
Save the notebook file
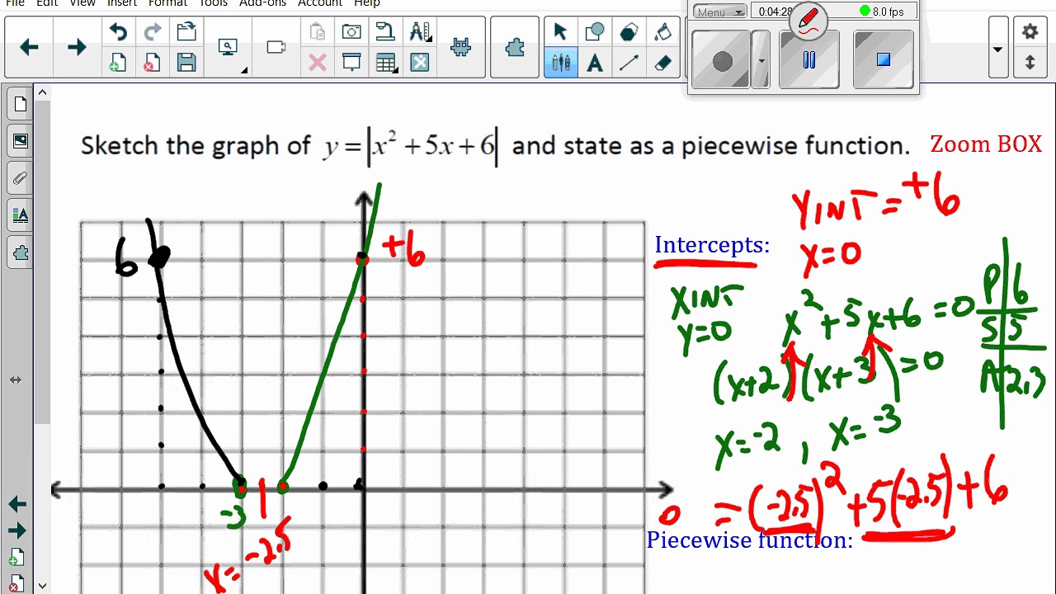[186, 63]
